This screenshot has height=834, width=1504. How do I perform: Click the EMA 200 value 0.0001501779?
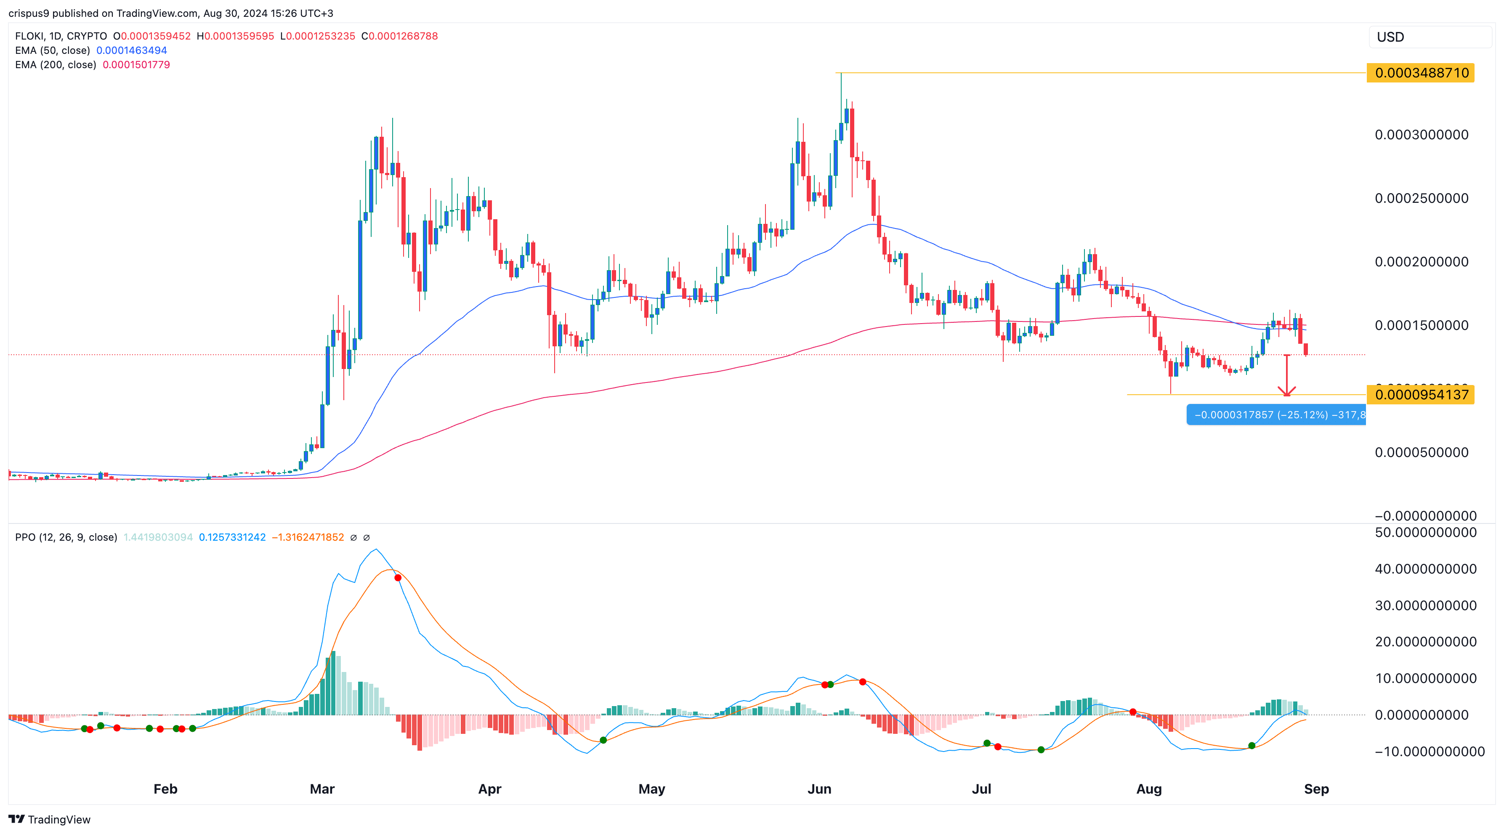pos(136,65)
